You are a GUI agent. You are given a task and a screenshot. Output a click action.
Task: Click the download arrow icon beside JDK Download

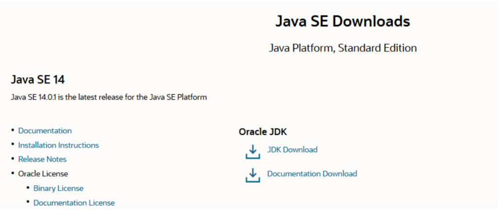[252, 152]
